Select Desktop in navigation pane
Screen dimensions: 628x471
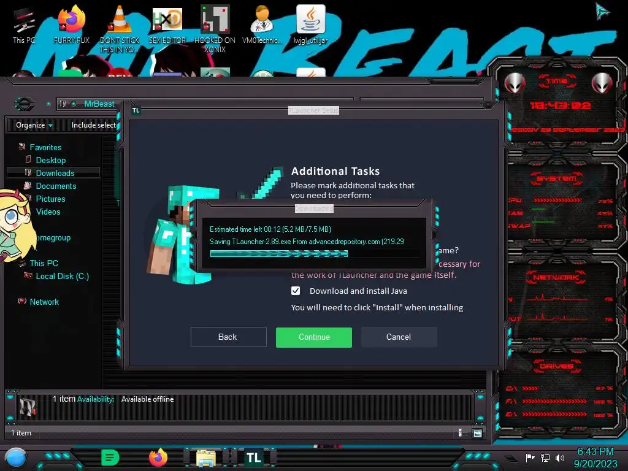50,160
